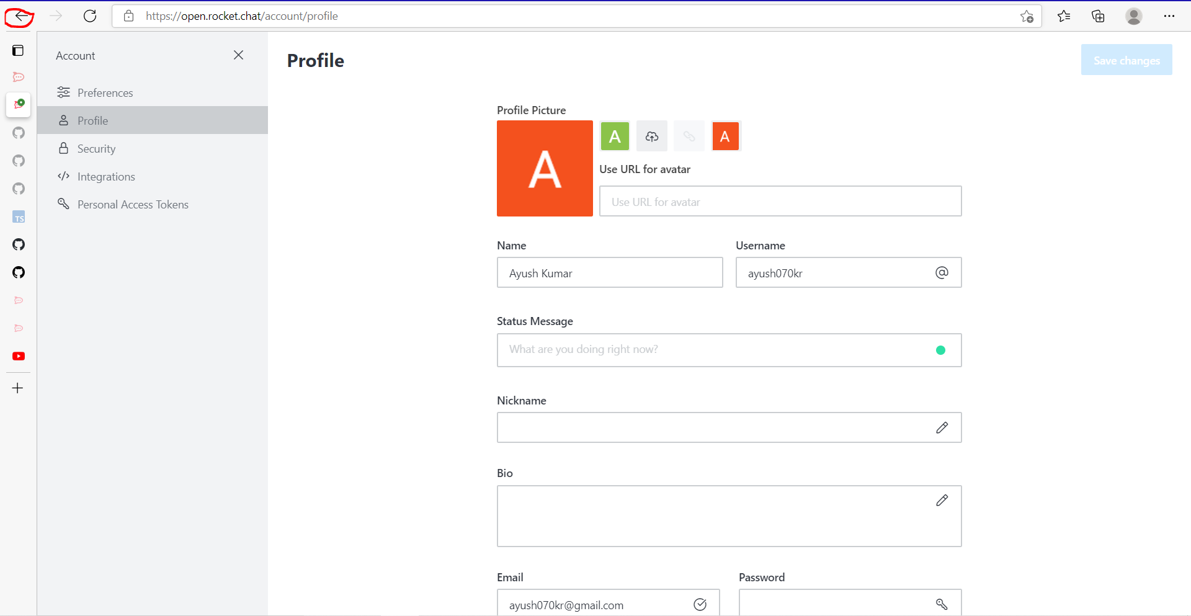Click the address bar URL
Image resolution: width=1191 pixels, height=616 pixels.
coord(242,16)
